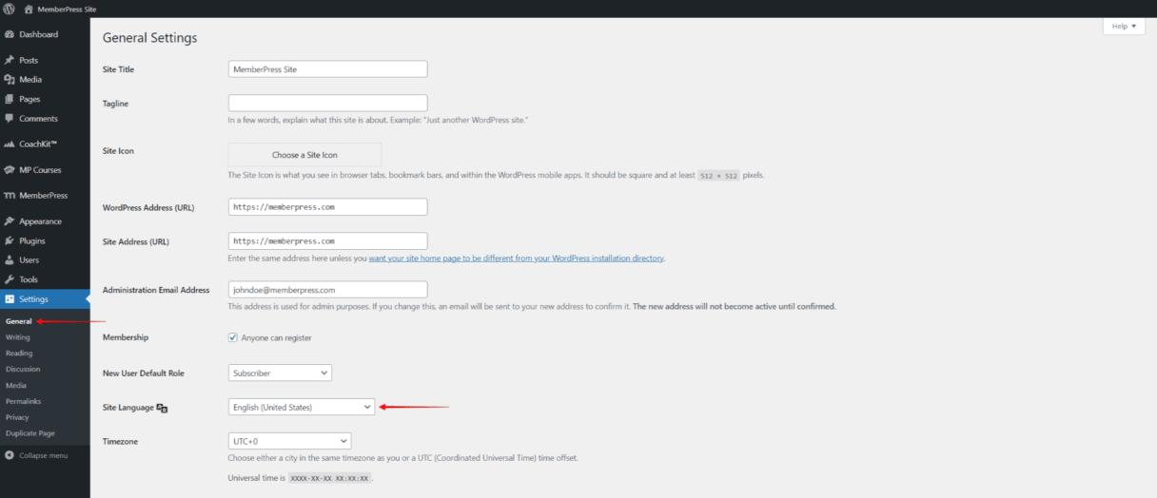Click the Membership label
This screenshot has height=498, width=1157.
click(x=125, y=337)
